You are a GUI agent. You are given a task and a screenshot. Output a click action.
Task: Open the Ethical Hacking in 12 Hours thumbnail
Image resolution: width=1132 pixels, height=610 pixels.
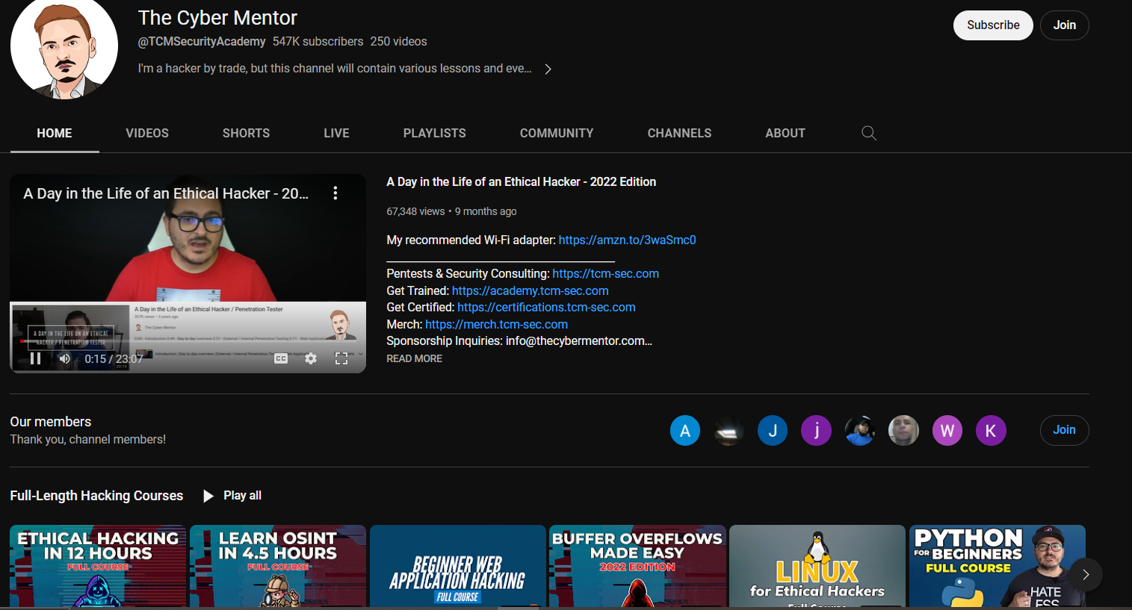point(97,567)
